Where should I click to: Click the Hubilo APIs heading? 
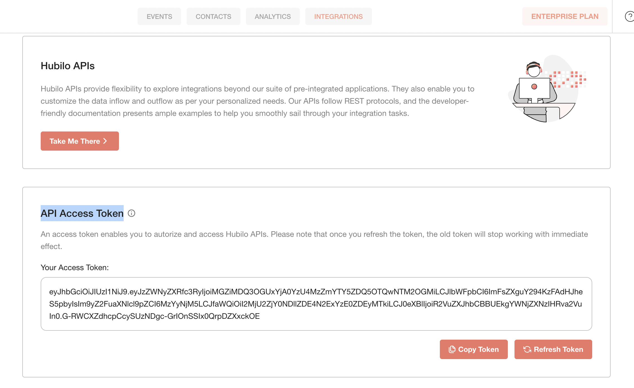[x=67, y=66]
